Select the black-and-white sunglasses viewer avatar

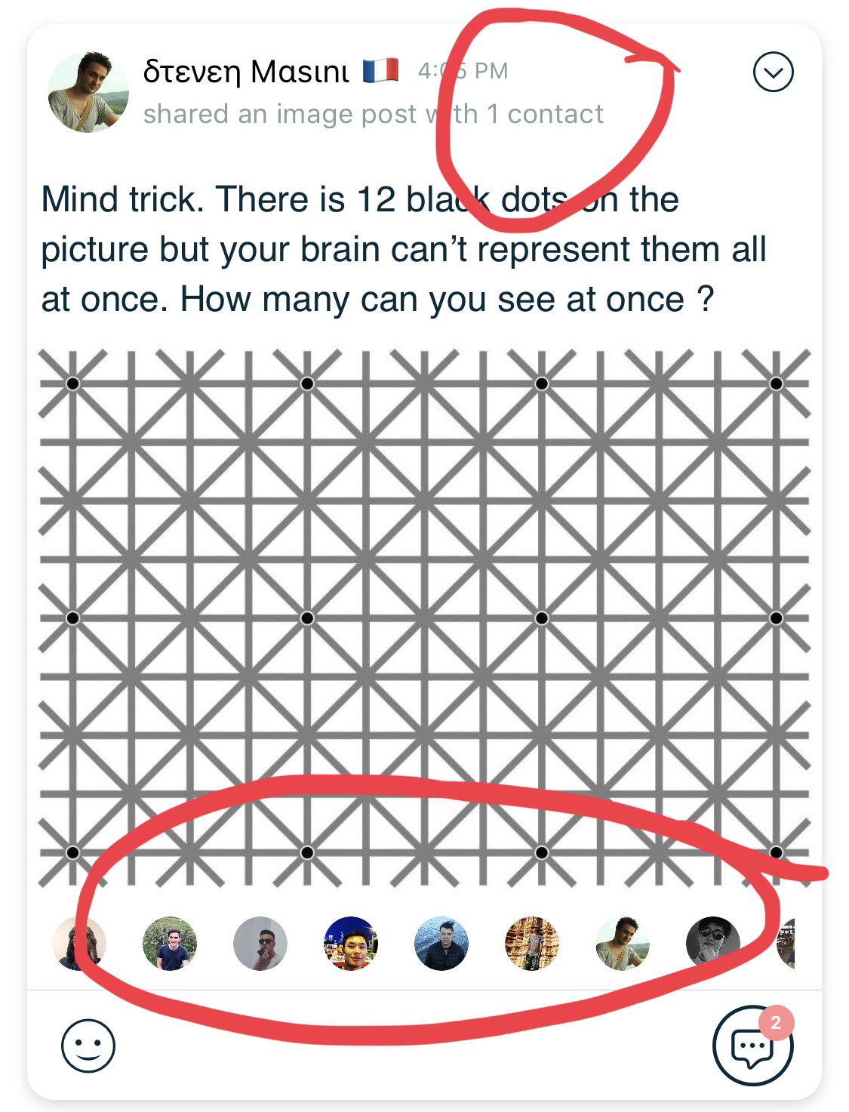(712, 944)
